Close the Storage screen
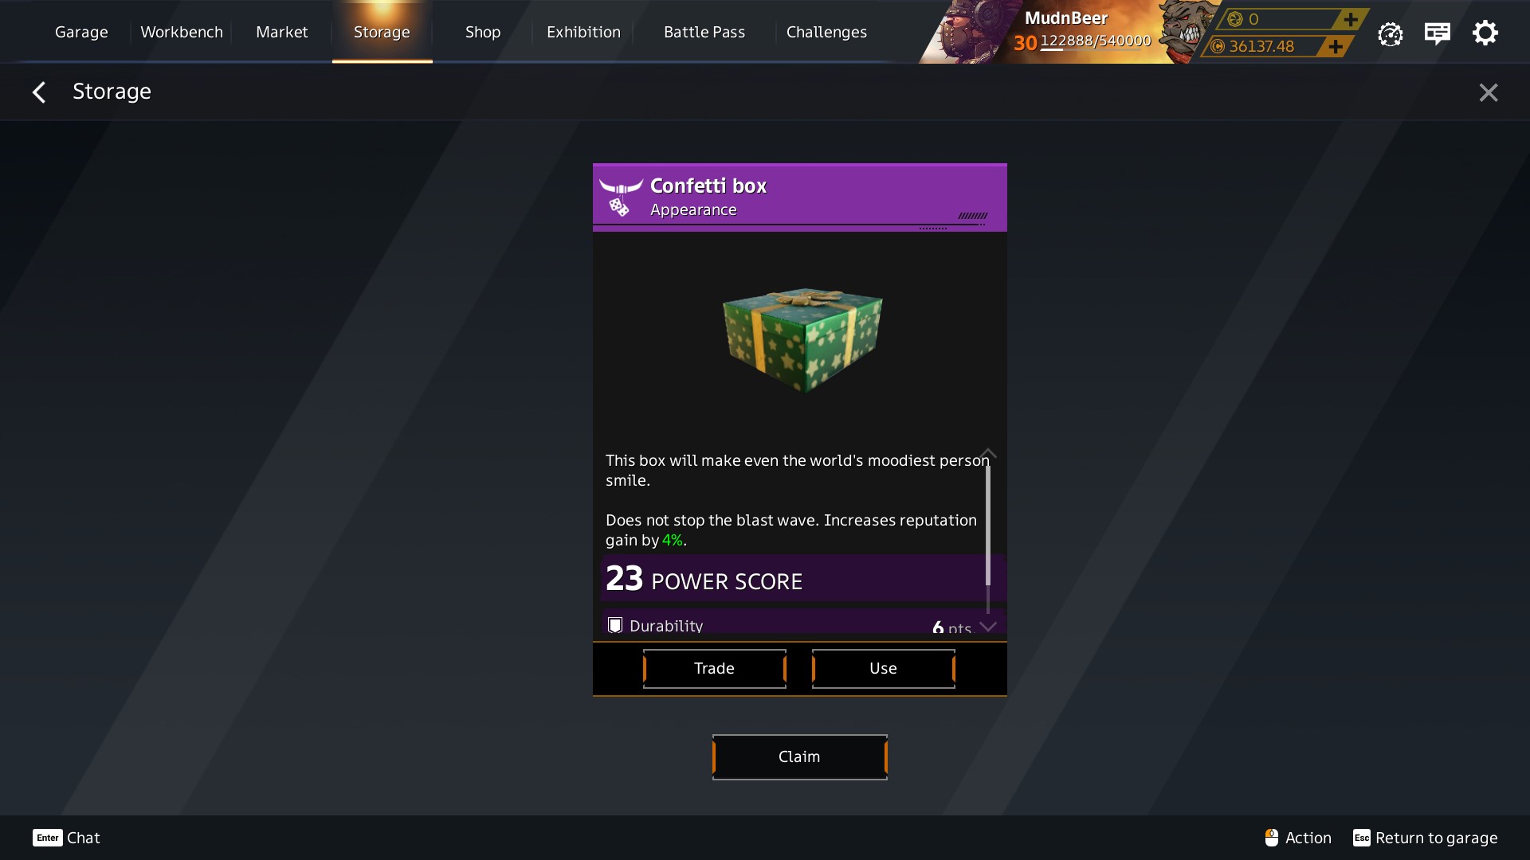The width and height of the screenshot is (1530, 860). click(x=1488, y=92)
